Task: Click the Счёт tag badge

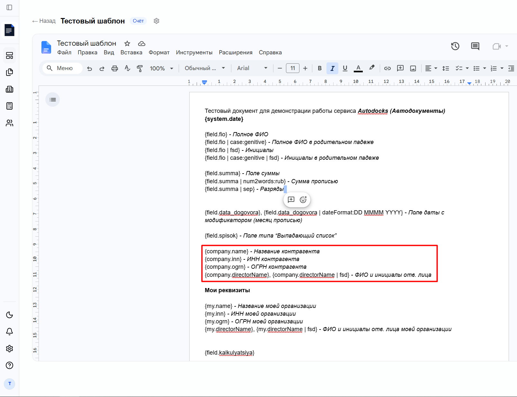Action: (x=138, y=21)
